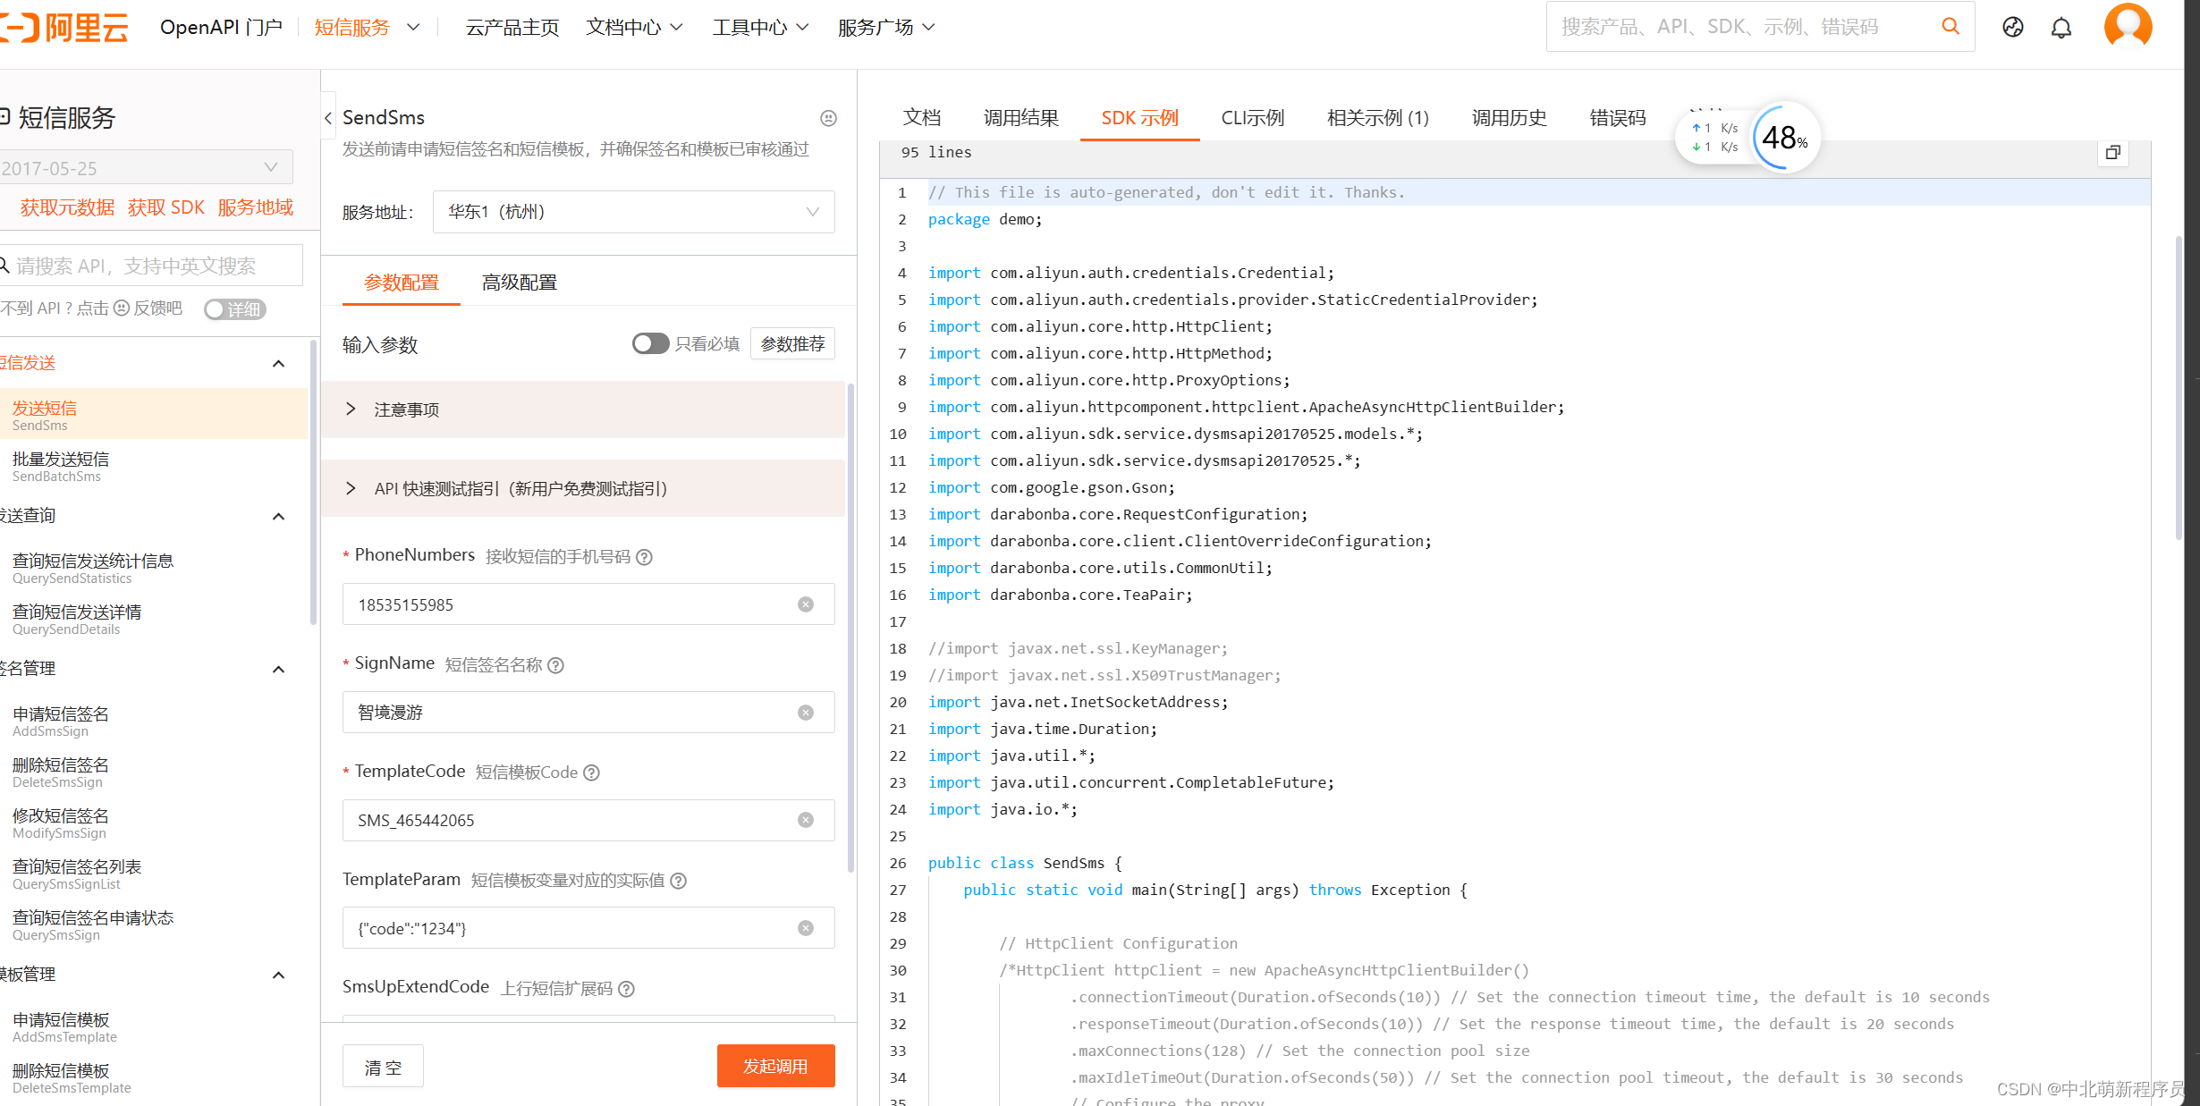This screenshot has width=2200, height=1106.
Task: Show help for SmsUpExtendCode parameter
Action: click(x=627, y=989)
